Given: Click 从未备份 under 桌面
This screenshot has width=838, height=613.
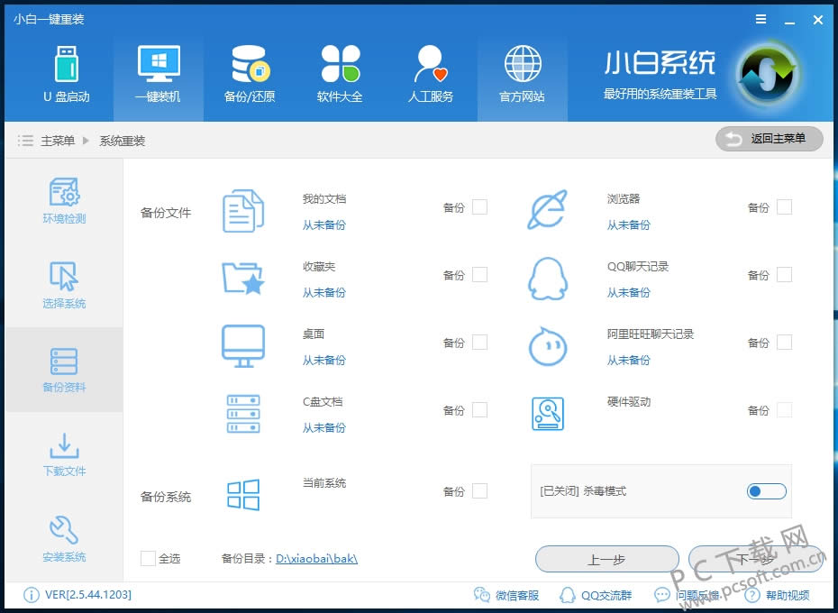Looking at the screenshot, I should click(323, 360).
